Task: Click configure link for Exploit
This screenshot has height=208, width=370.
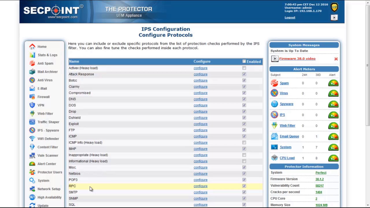Action: coord(200,124)
